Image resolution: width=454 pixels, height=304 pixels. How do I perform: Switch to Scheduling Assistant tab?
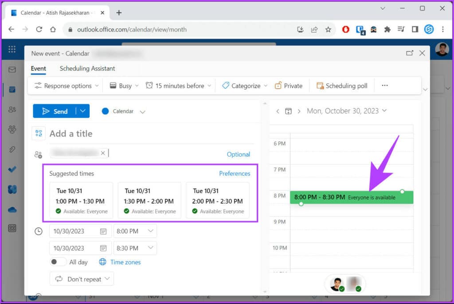(87, 68)
